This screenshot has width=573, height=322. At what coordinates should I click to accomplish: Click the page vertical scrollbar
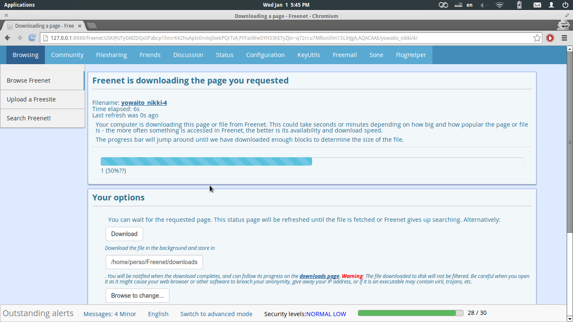coord(570,142)
